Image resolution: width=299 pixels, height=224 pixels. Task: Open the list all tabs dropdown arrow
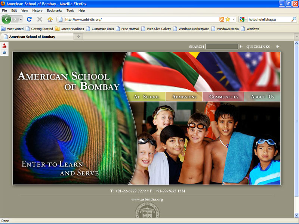click(296, 36)
